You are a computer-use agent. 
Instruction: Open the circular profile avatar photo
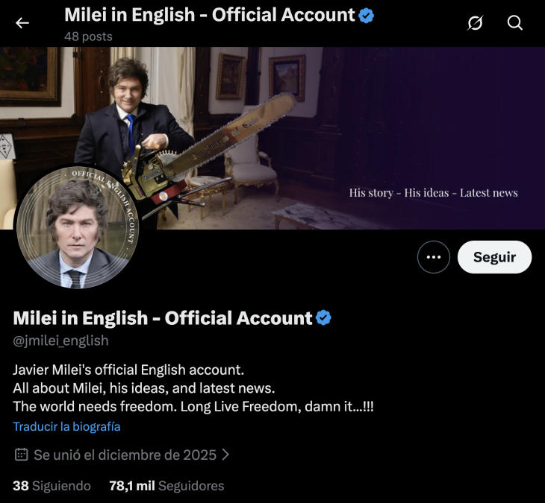pos(78,227)
